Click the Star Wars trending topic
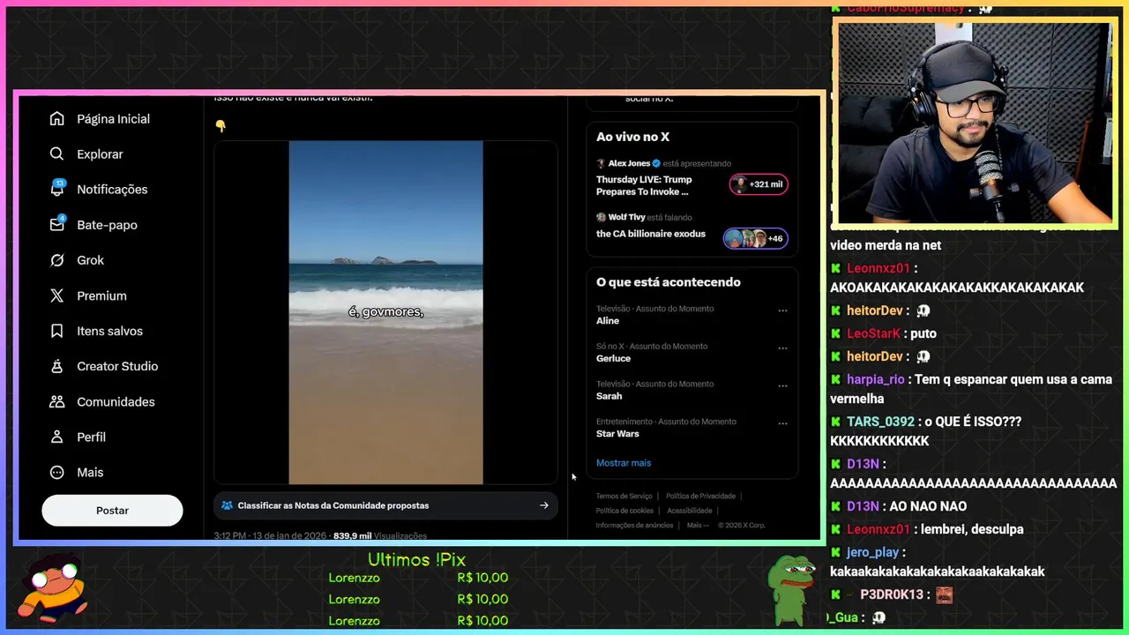The width and height of the screenshot is (1129, 635). (x=617, y=434)
